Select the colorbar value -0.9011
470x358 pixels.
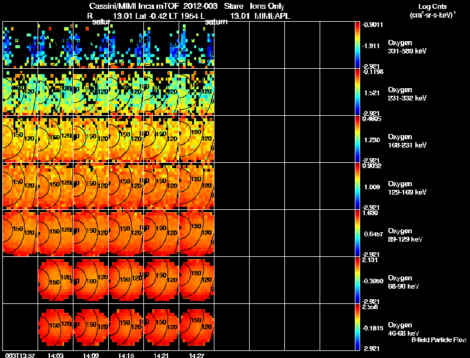click(x=372, y=25)
